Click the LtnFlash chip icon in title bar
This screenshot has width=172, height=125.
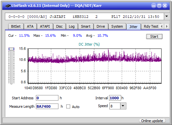[8, 6]
